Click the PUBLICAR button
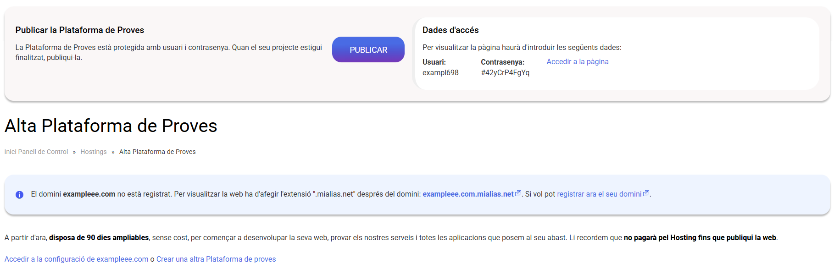Image resolution: width=834 pixels, height=269 pixels. (368, 49)
